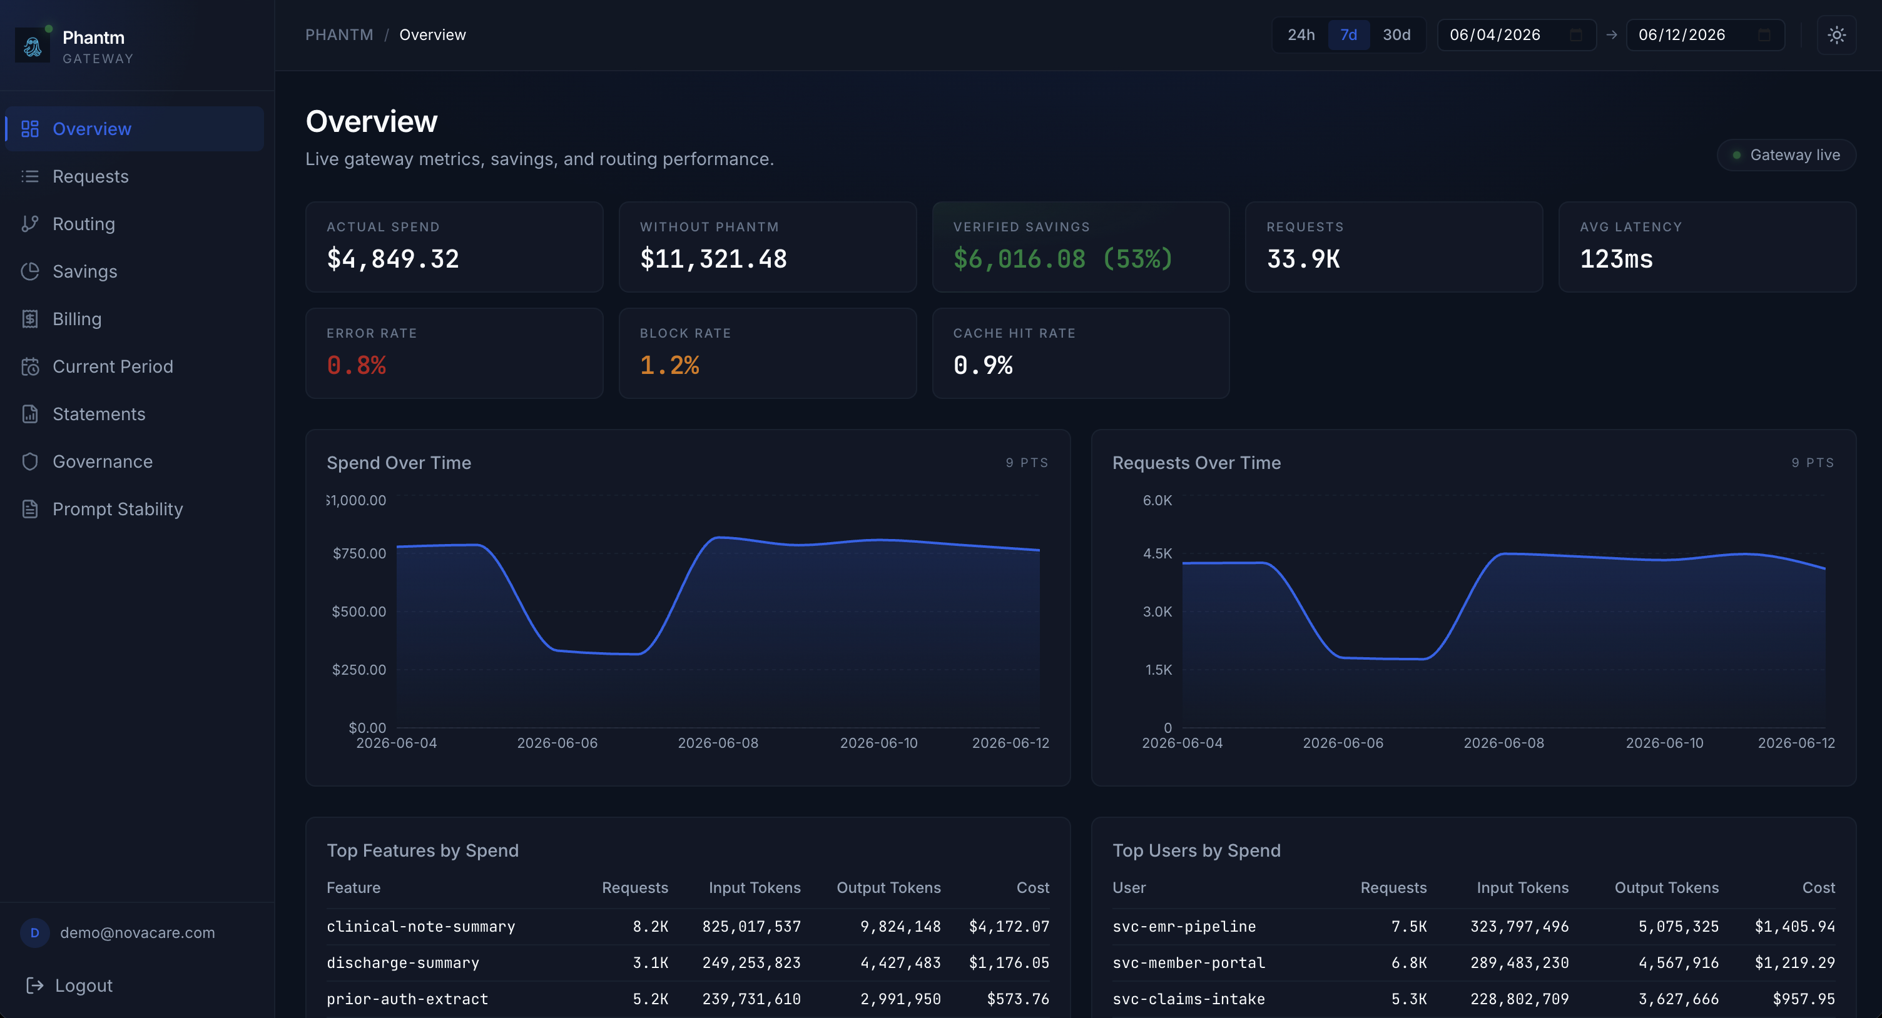Screen dimensions: 1882x1018
Task: Click the Overview grid icon in sidebar
Action: (30, 129)
